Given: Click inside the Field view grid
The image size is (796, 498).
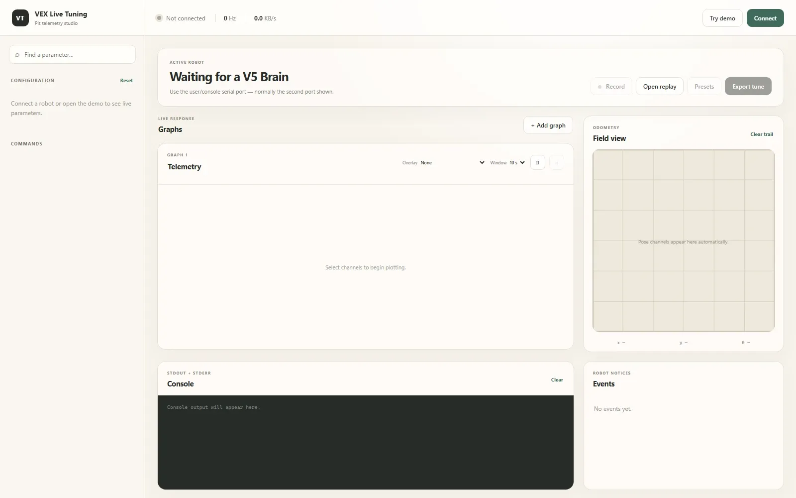Looking at the screenshot, I should tap(684, 240).
